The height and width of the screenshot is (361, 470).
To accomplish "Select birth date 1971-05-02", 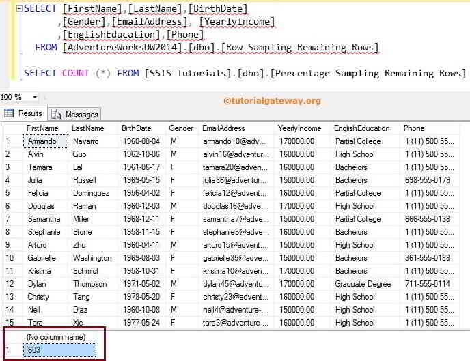I will click(142, 284).
